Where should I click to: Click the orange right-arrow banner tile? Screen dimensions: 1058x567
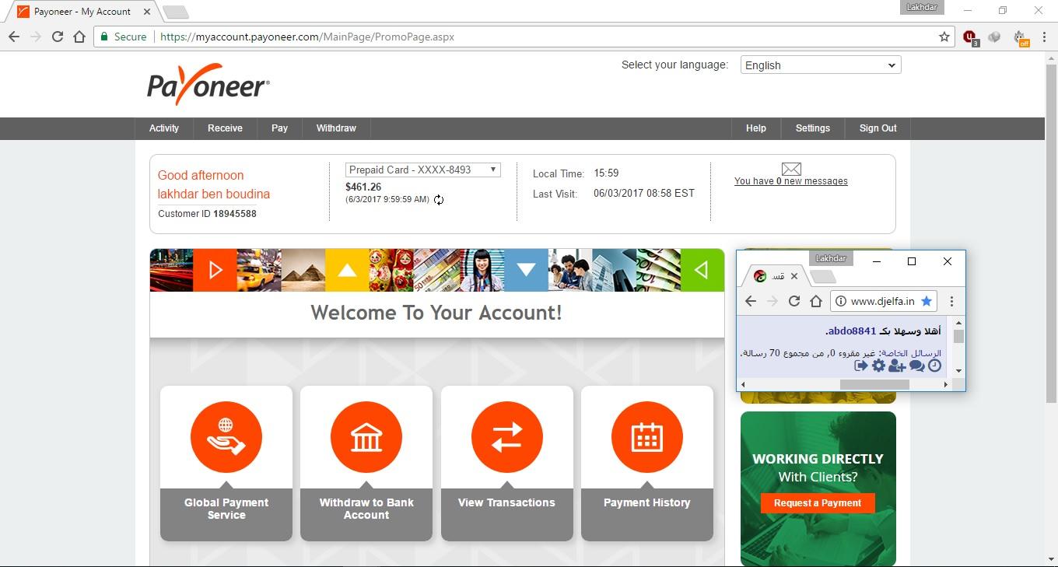[x=215, y=270]
